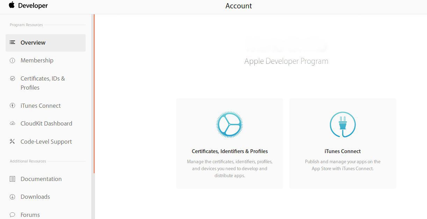Viewport: 427px width, 219px height.
Task: Click the Apple logo icon
Action: [x=12, y=5]
